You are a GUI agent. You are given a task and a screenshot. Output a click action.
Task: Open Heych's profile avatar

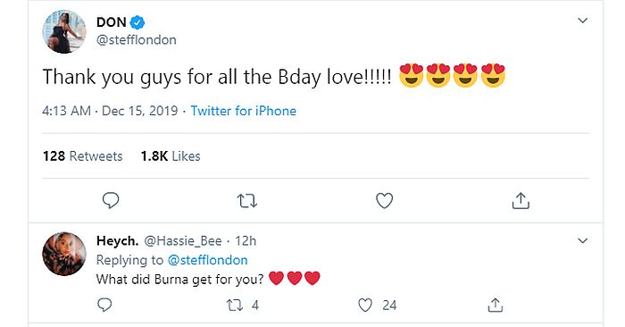coord(64,254)
